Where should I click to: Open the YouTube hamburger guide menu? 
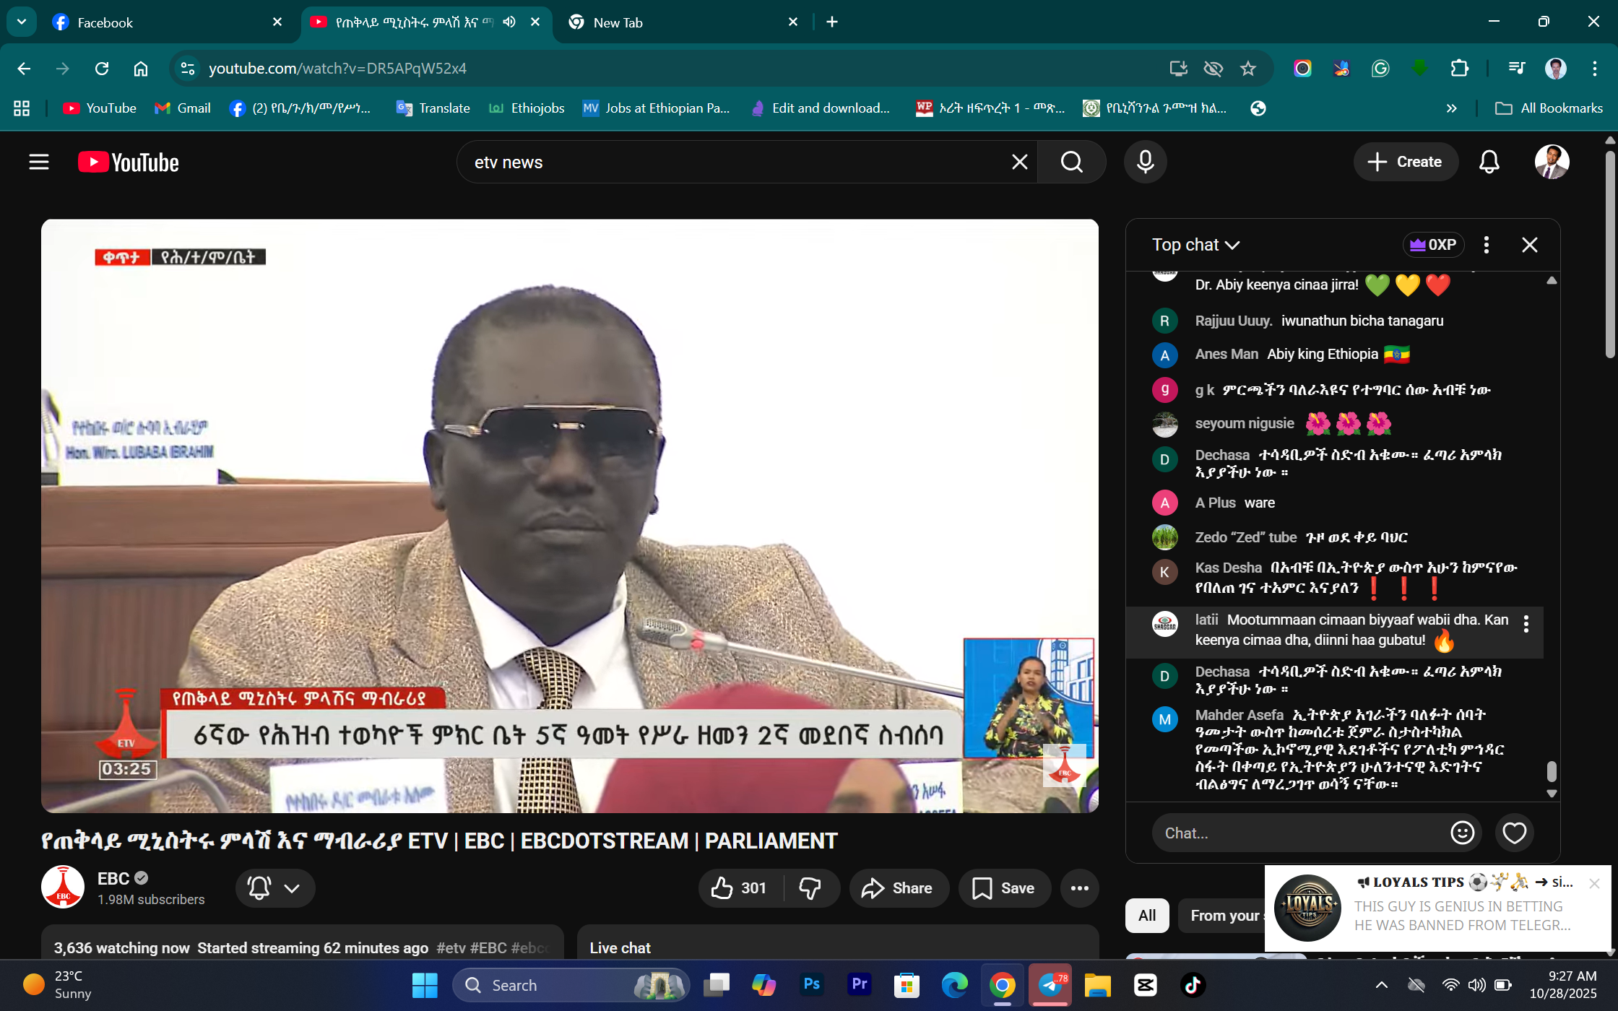(39, 162)
